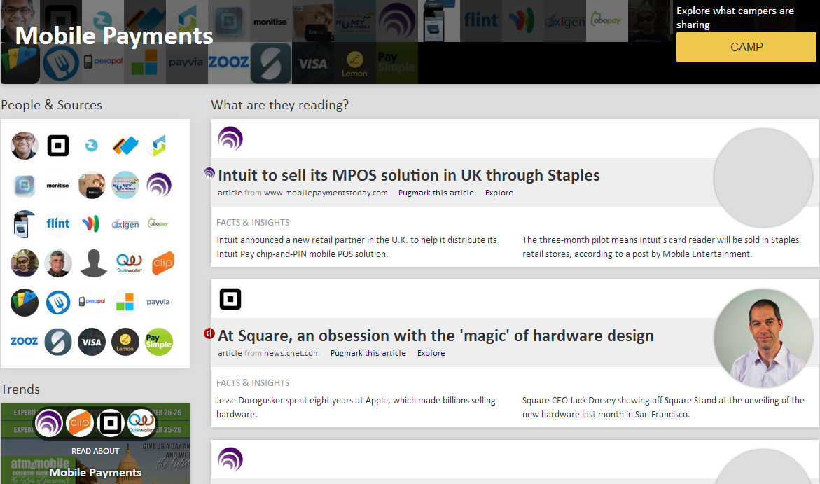Click the teal Z circle icon in sources
Screen dimensions: 820x484
(x=92, y=146)
